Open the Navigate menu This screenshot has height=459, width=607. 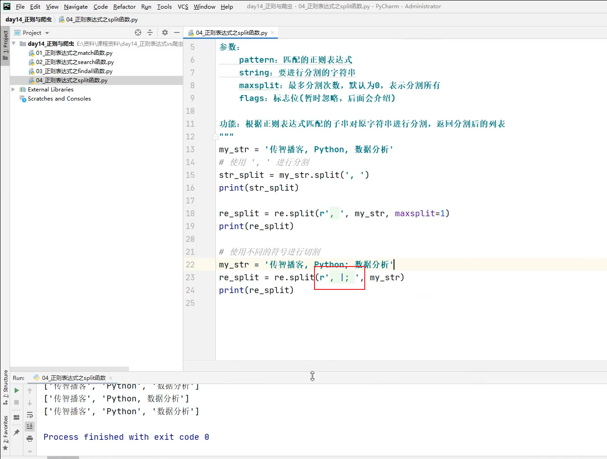76,6
